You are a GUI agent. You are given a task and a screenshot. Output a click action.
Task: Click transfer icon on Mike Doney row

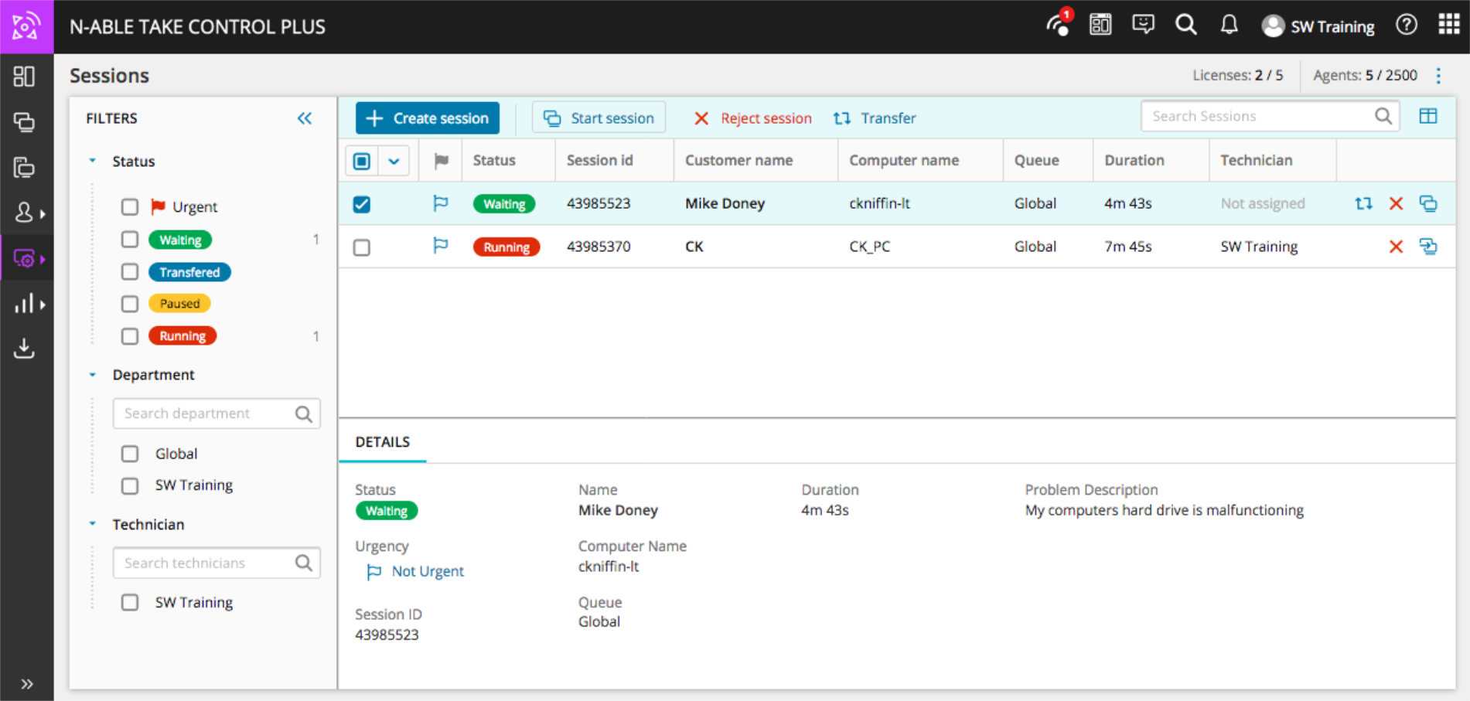[1363, 203]
